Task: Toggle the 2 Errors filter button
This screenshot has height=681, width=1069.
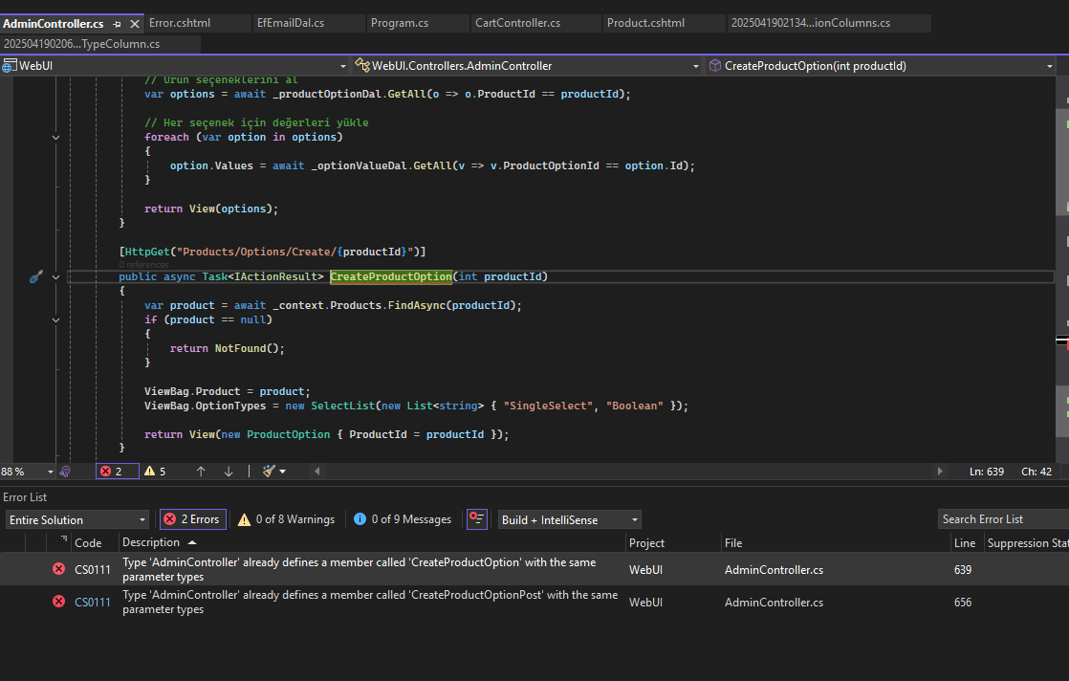Action: click(x=192, y=519)
